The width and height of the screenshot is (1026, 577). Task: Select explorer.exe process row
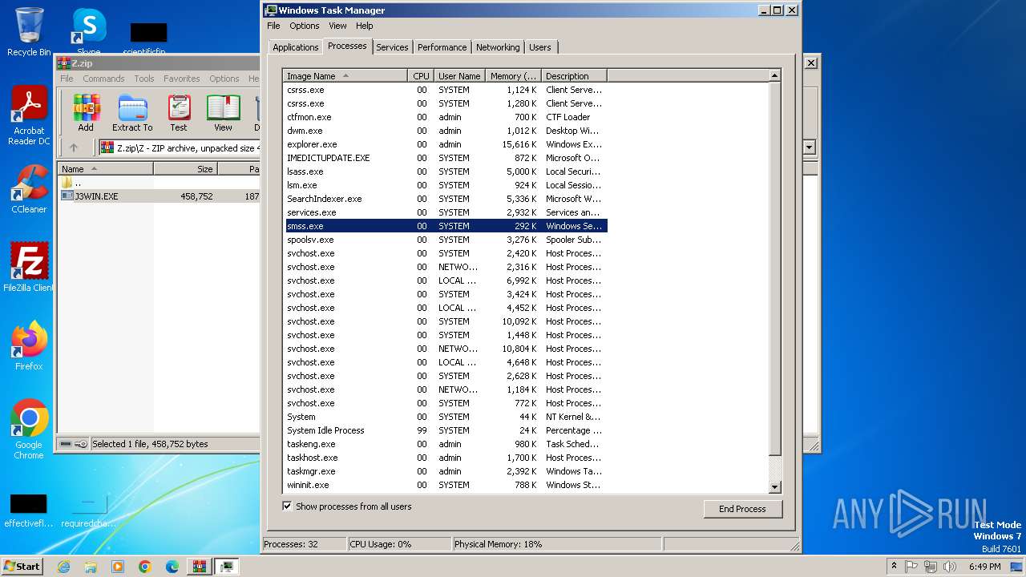[x=446, y=144]
